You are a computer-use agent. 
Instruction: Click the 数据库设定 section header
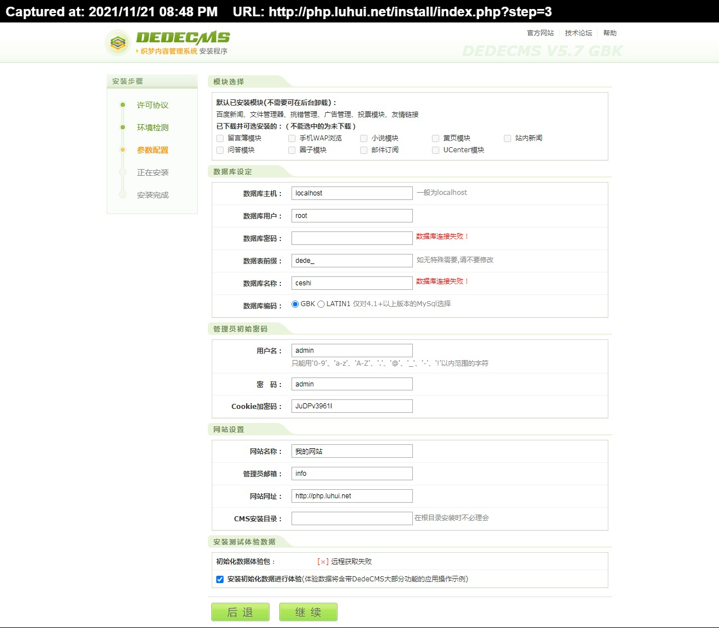pos(233,172)
